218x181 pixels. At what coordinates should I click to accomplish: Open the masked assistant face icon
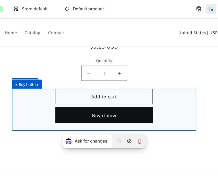199,9
